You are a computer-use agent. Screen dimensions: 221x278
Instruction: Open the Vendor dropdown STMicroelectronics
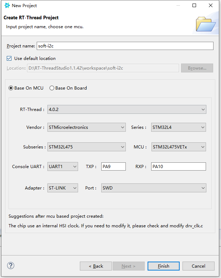pos(87,127)
